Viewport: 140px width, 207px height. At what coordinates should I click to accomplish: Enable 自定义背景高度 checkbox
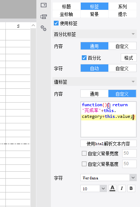(x=84, y=164)
